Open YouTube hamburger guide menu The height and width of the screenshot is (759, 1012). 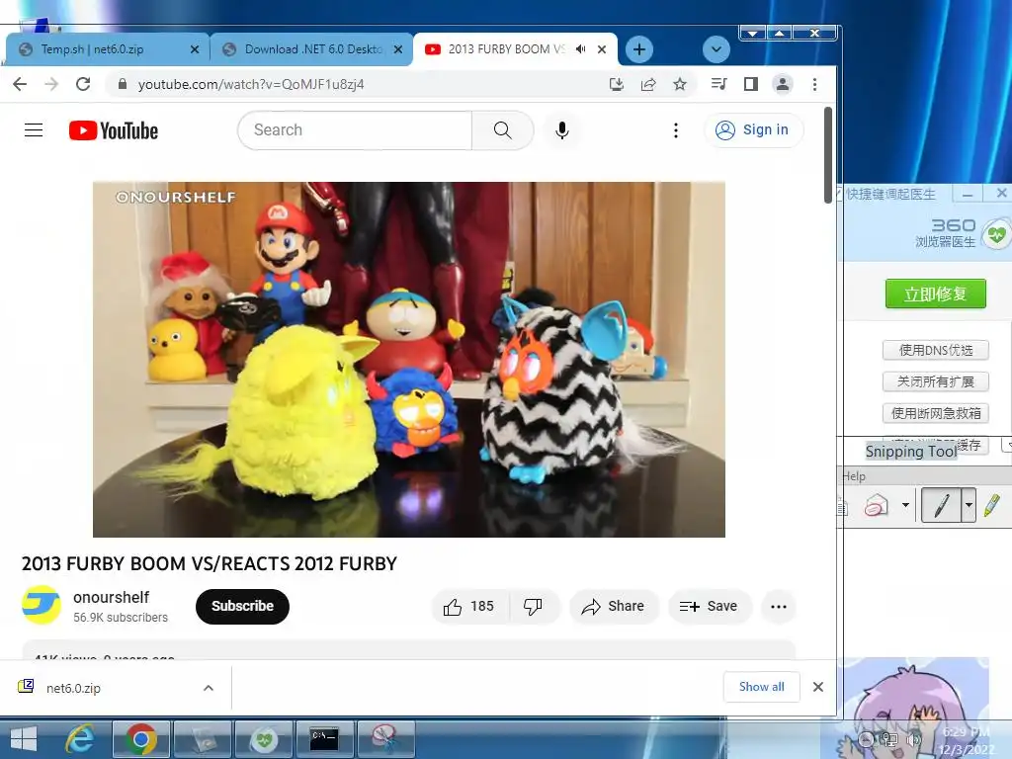[34, 130]
